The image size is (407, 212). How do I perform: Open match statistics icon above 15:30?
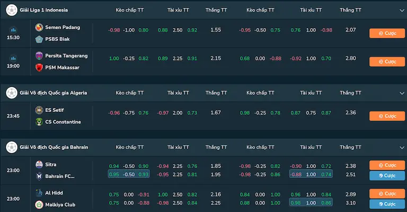[x=13, y=30]
